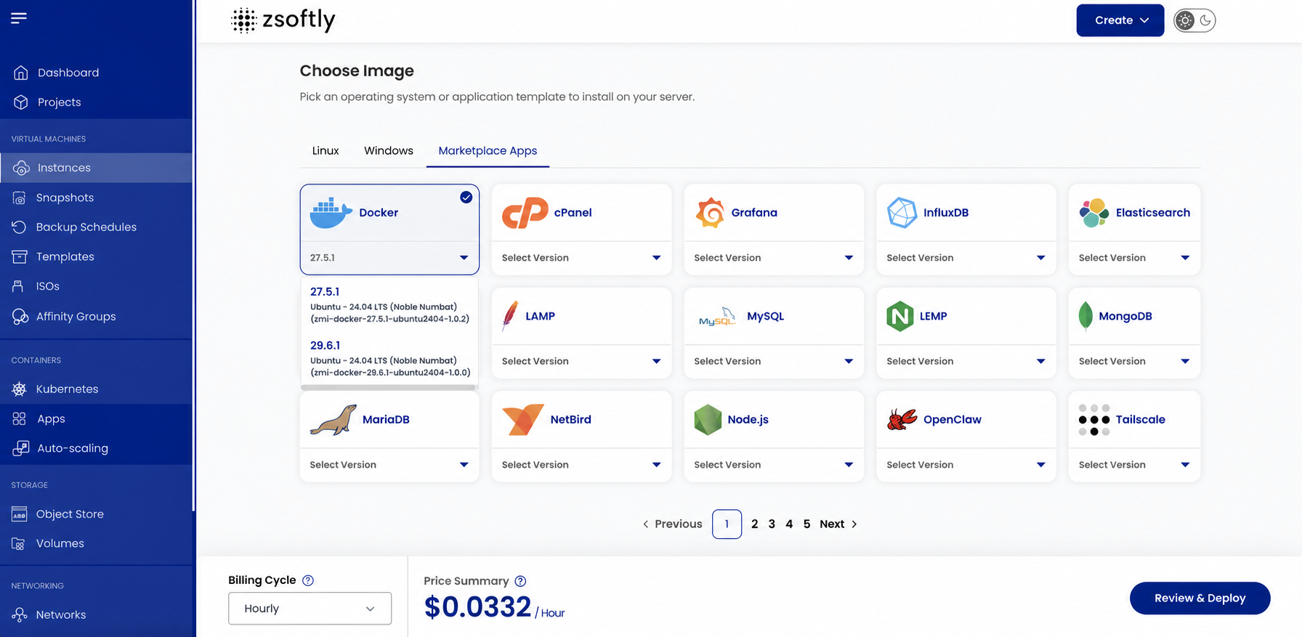
Task: Click the Docker whale icon
Action: pos(331,213)
